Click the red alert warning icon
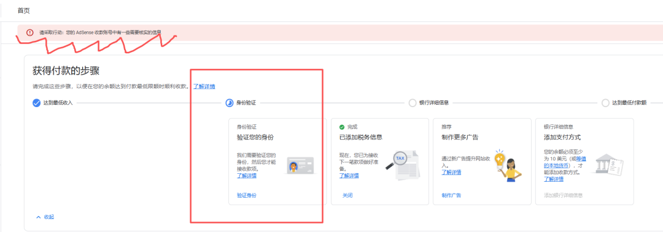 coord(29,32)
